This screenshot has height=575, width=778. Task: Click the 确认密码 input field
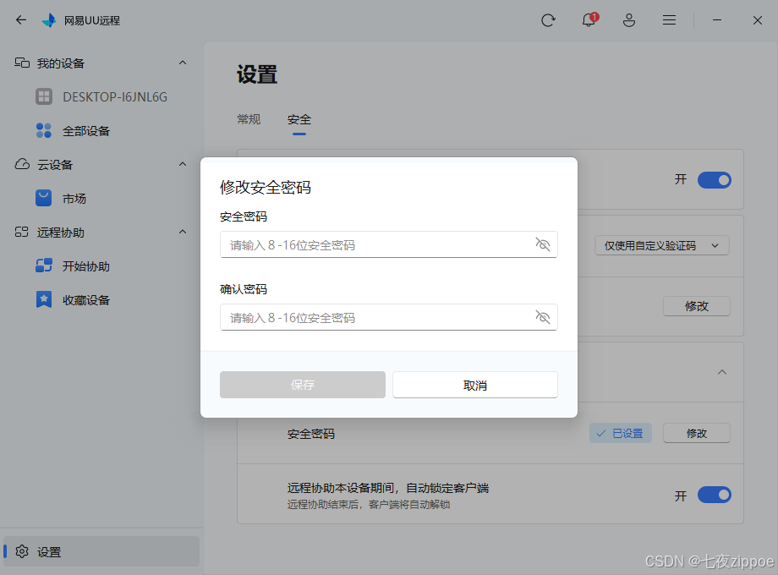click(x=388, y=317)
